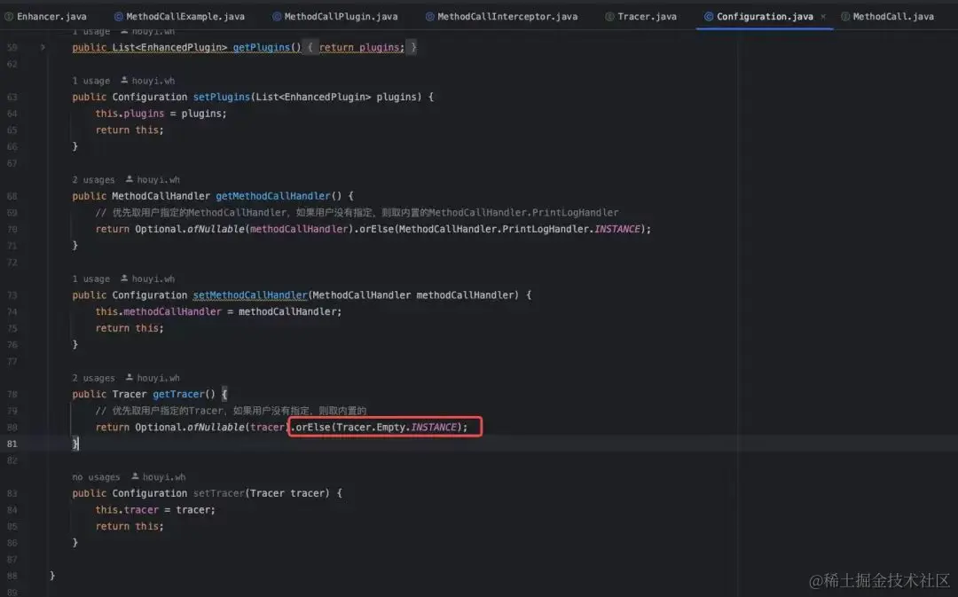The image size is (958, 597).
Task: Click INSTANCE in PrintLogHandler.INSTANCE
Action: pyautogui.click(x=617, y=229)
